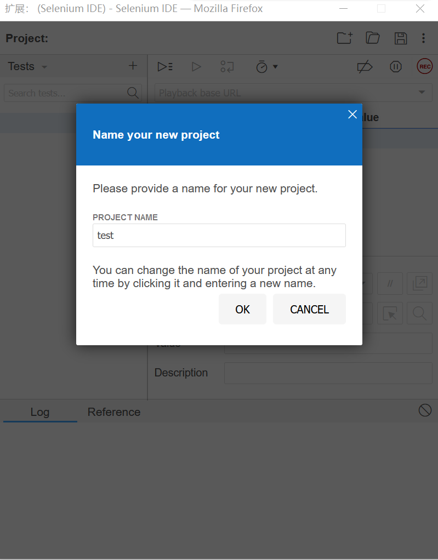Open the three-dot more options menu

[x=423, y=38]
